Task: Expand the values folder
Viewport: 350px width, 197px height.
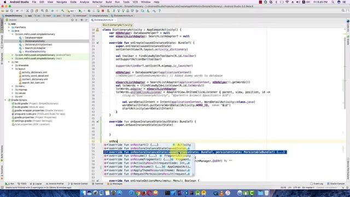Action: pyautogui.click(x=13, y=93)
